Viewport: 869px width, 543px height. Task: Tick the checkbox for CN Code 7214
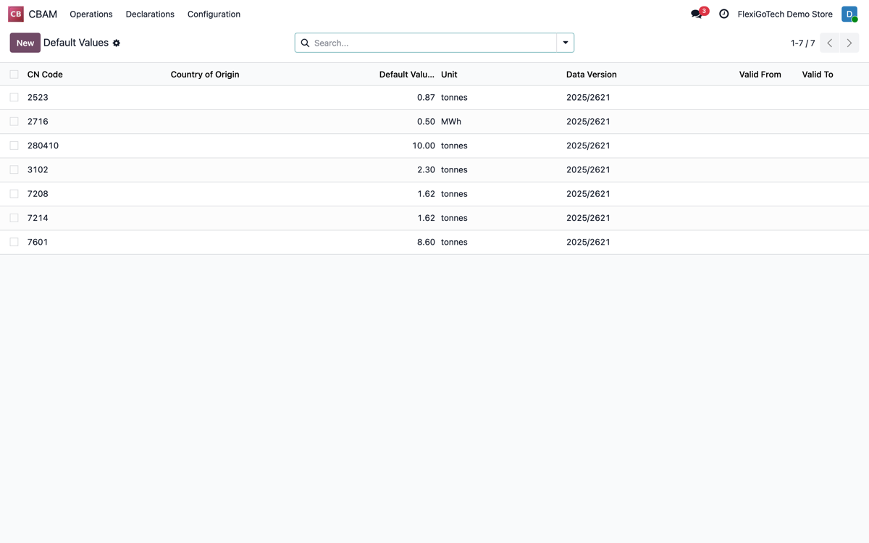click(x=14, y=218)
